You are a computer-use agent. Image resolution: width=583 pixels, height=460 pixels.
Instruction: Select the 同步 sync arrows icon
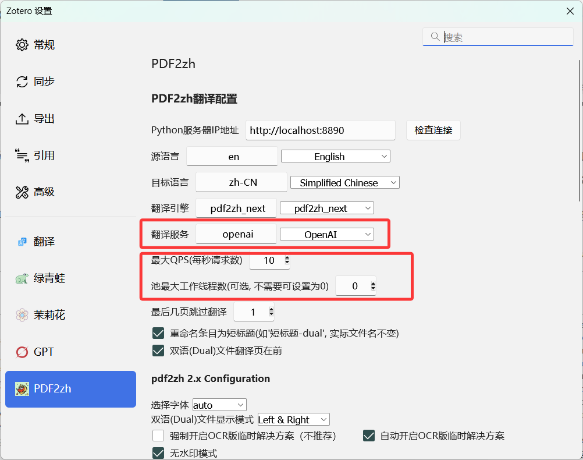click(x=22, y=82)
